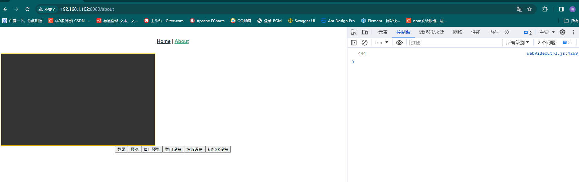This screenshot has height=182, width=579.
Task: Toggle the console sidebar
Action: (354, 43)
